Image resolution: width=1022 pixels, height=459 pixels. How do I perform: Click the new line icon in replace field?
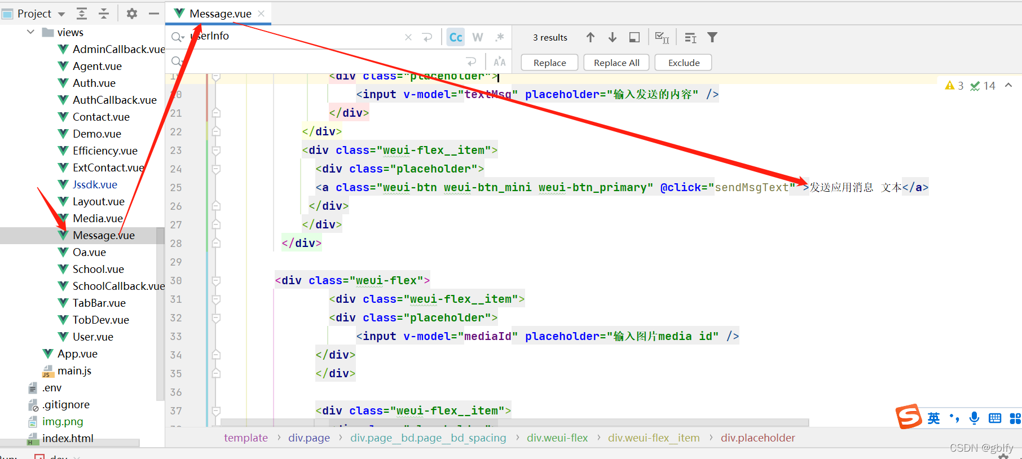click(471, 61)
